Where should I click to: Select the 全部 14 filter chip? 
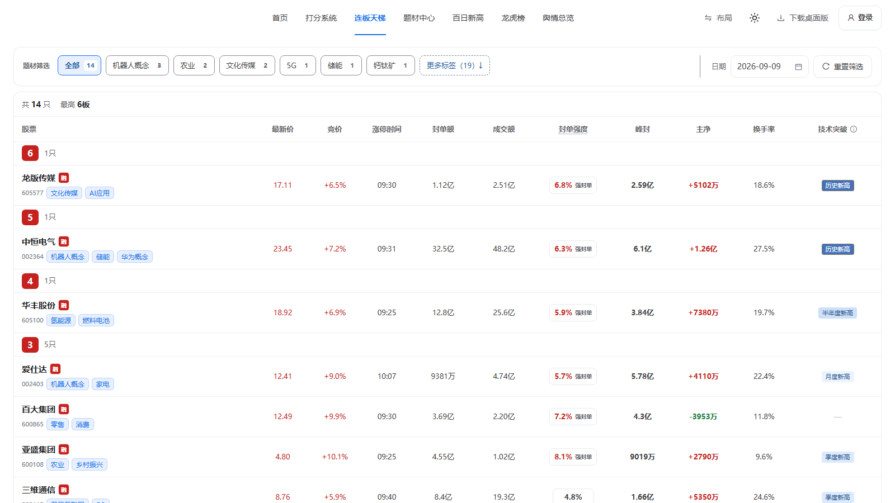coord(79,65)
